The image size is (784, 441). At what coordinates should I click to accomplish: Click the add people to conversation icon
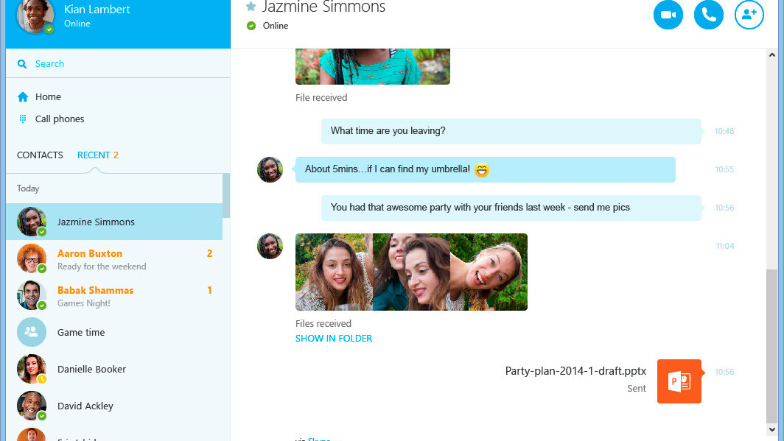(x=749, y=15)
